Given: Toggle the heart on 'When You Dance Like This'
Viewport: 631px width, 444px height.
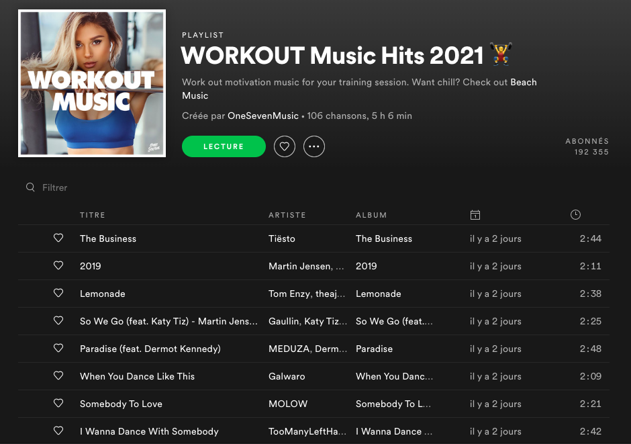Looking at the screenshot, I should [x=58, y=376].
